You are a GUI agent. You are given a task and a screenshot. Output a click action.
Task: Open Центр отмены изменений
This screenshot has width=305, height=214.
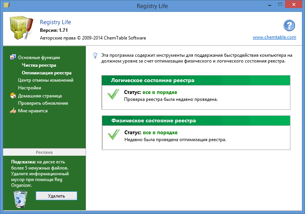pos(46,80)
